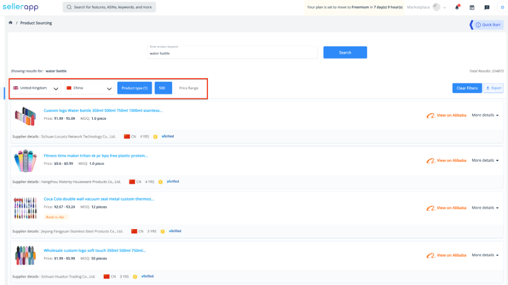Click the top feature search bar
Image resolution: width=508 pixels, height=285 pixels.
point(109,7)
